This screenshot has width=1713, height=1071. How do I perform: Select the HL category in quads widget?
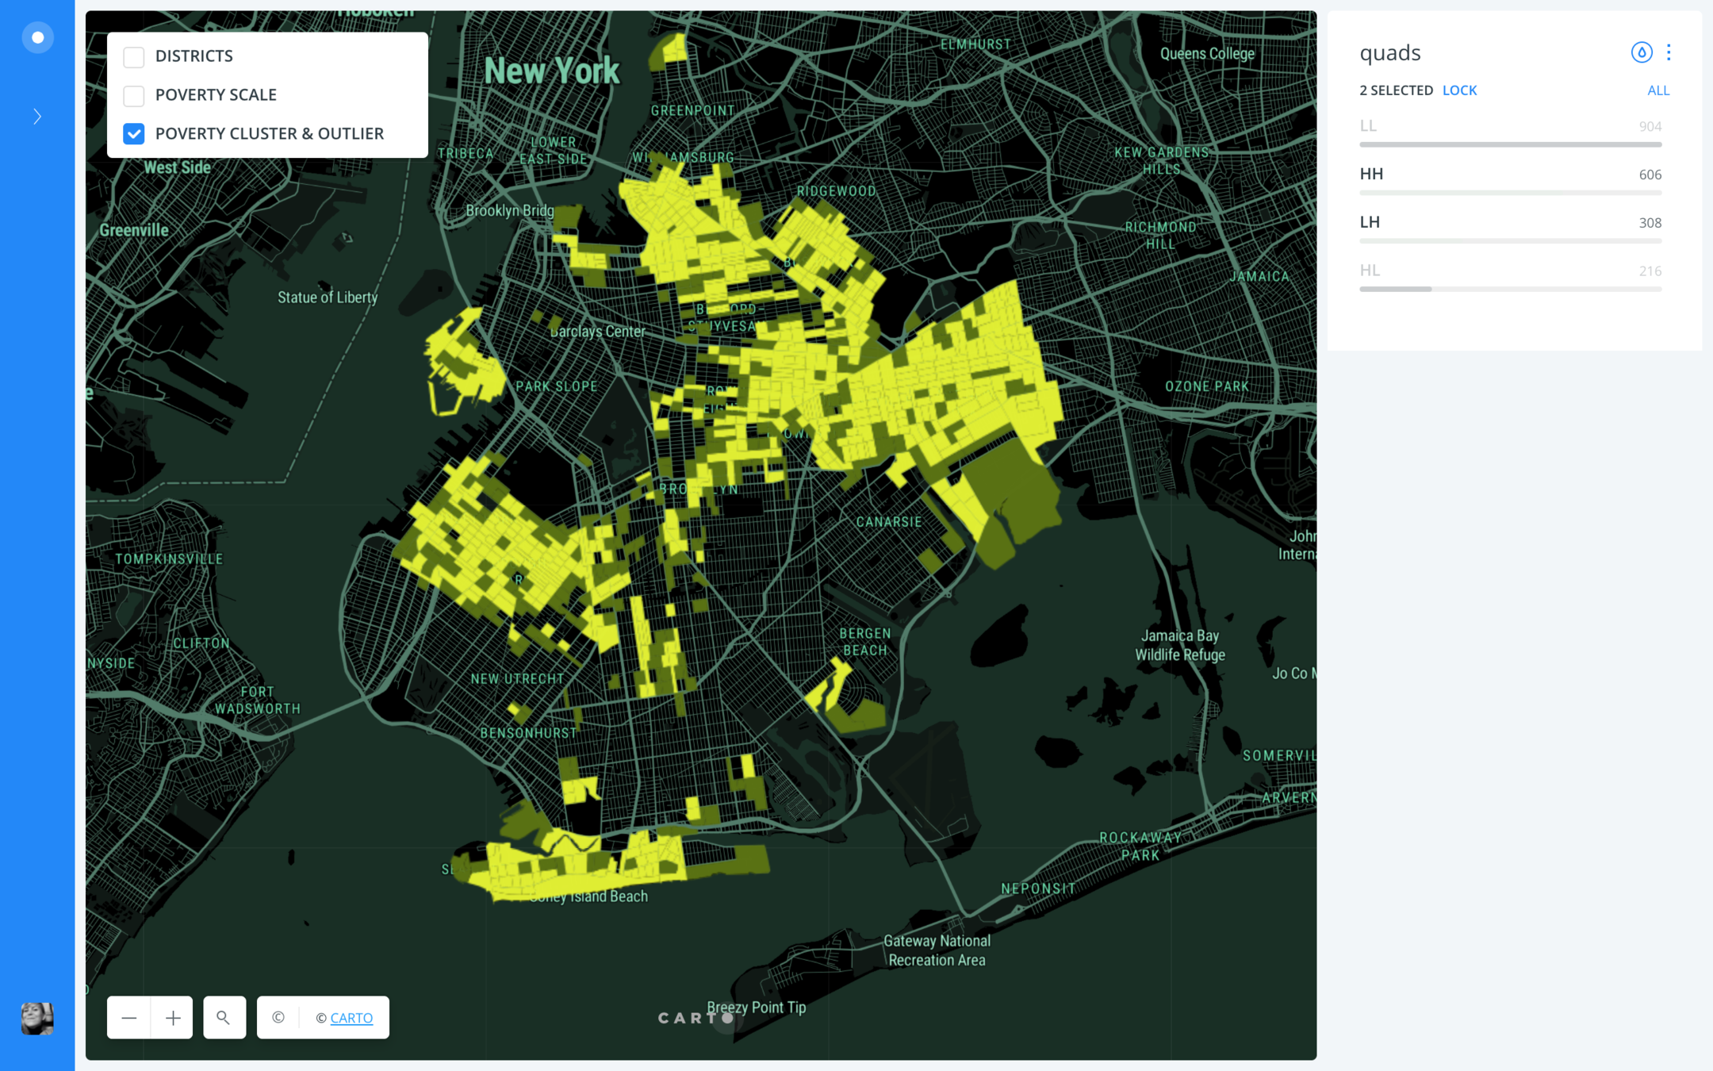[x=1370, y=271]
